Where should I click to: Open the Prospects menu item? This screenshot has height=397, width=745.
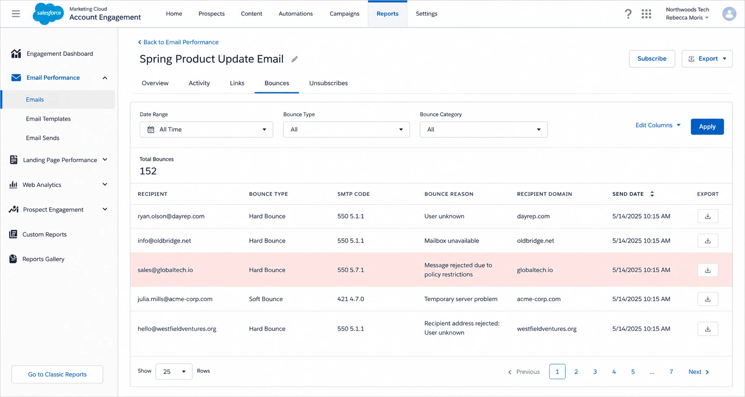click(211, 14)
